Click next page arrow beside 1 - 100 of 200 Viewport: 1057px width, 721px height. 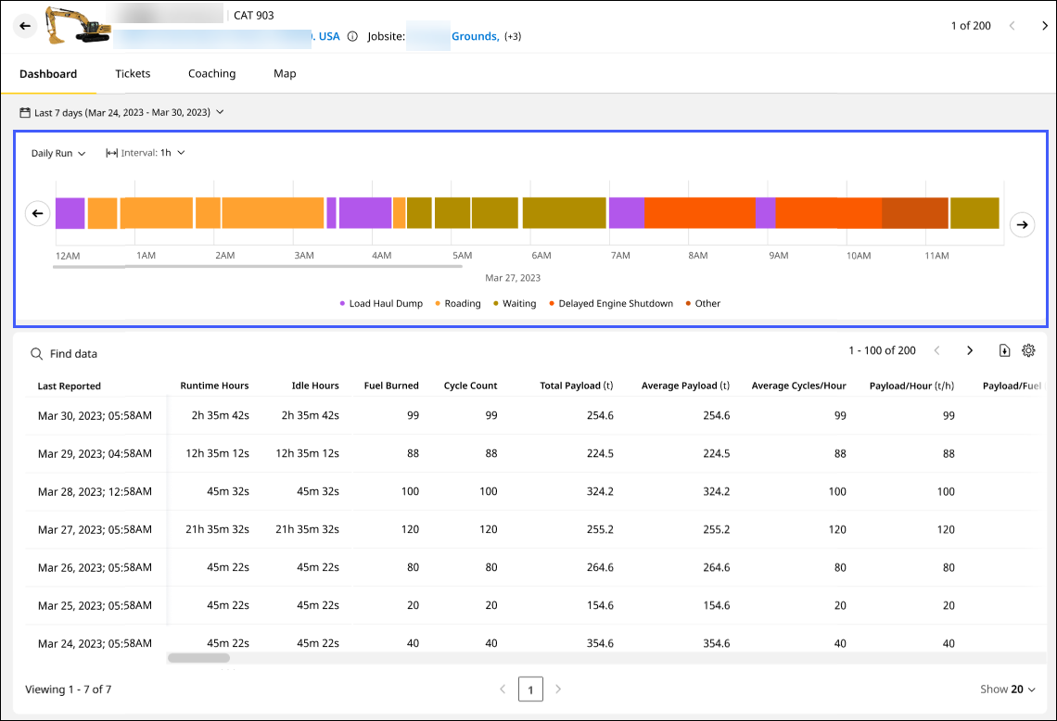click(x=970, y=350)
